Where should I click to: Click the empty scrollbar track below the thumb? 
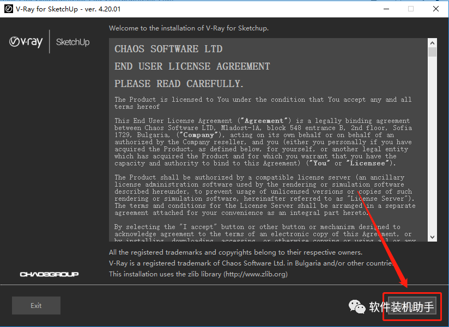433,145
